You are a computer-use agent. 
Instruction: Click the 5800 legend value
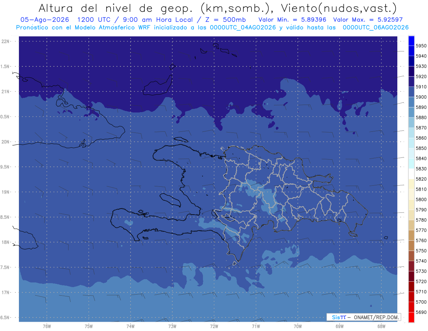click(421, 200)
